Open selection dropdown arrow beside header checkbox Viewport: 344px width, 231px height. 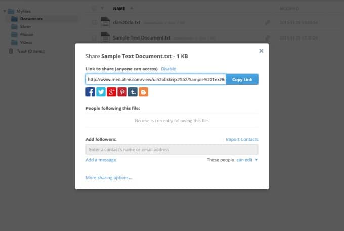tap(102, 9)
